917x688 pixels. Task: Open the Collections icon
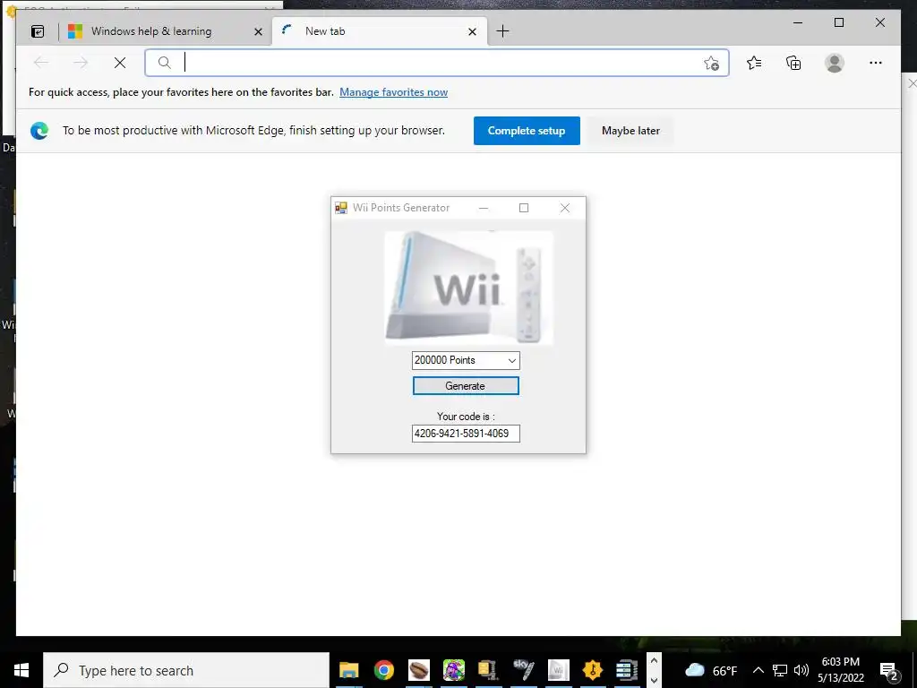pos(793,63)
